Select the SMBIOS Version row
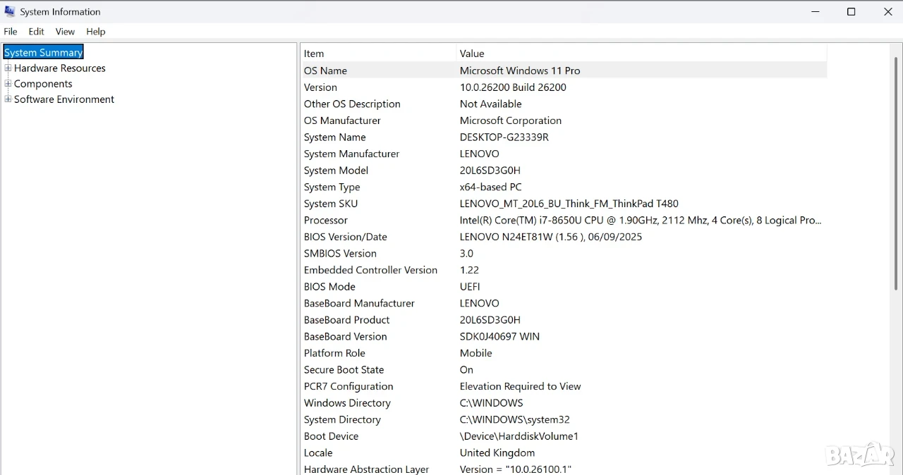 tap(564, 254)
